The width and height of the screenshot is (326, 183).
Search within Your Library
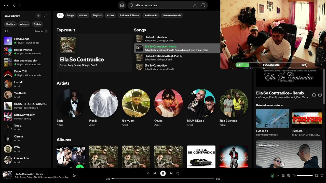pyautogui.click(x=7, y=31)
